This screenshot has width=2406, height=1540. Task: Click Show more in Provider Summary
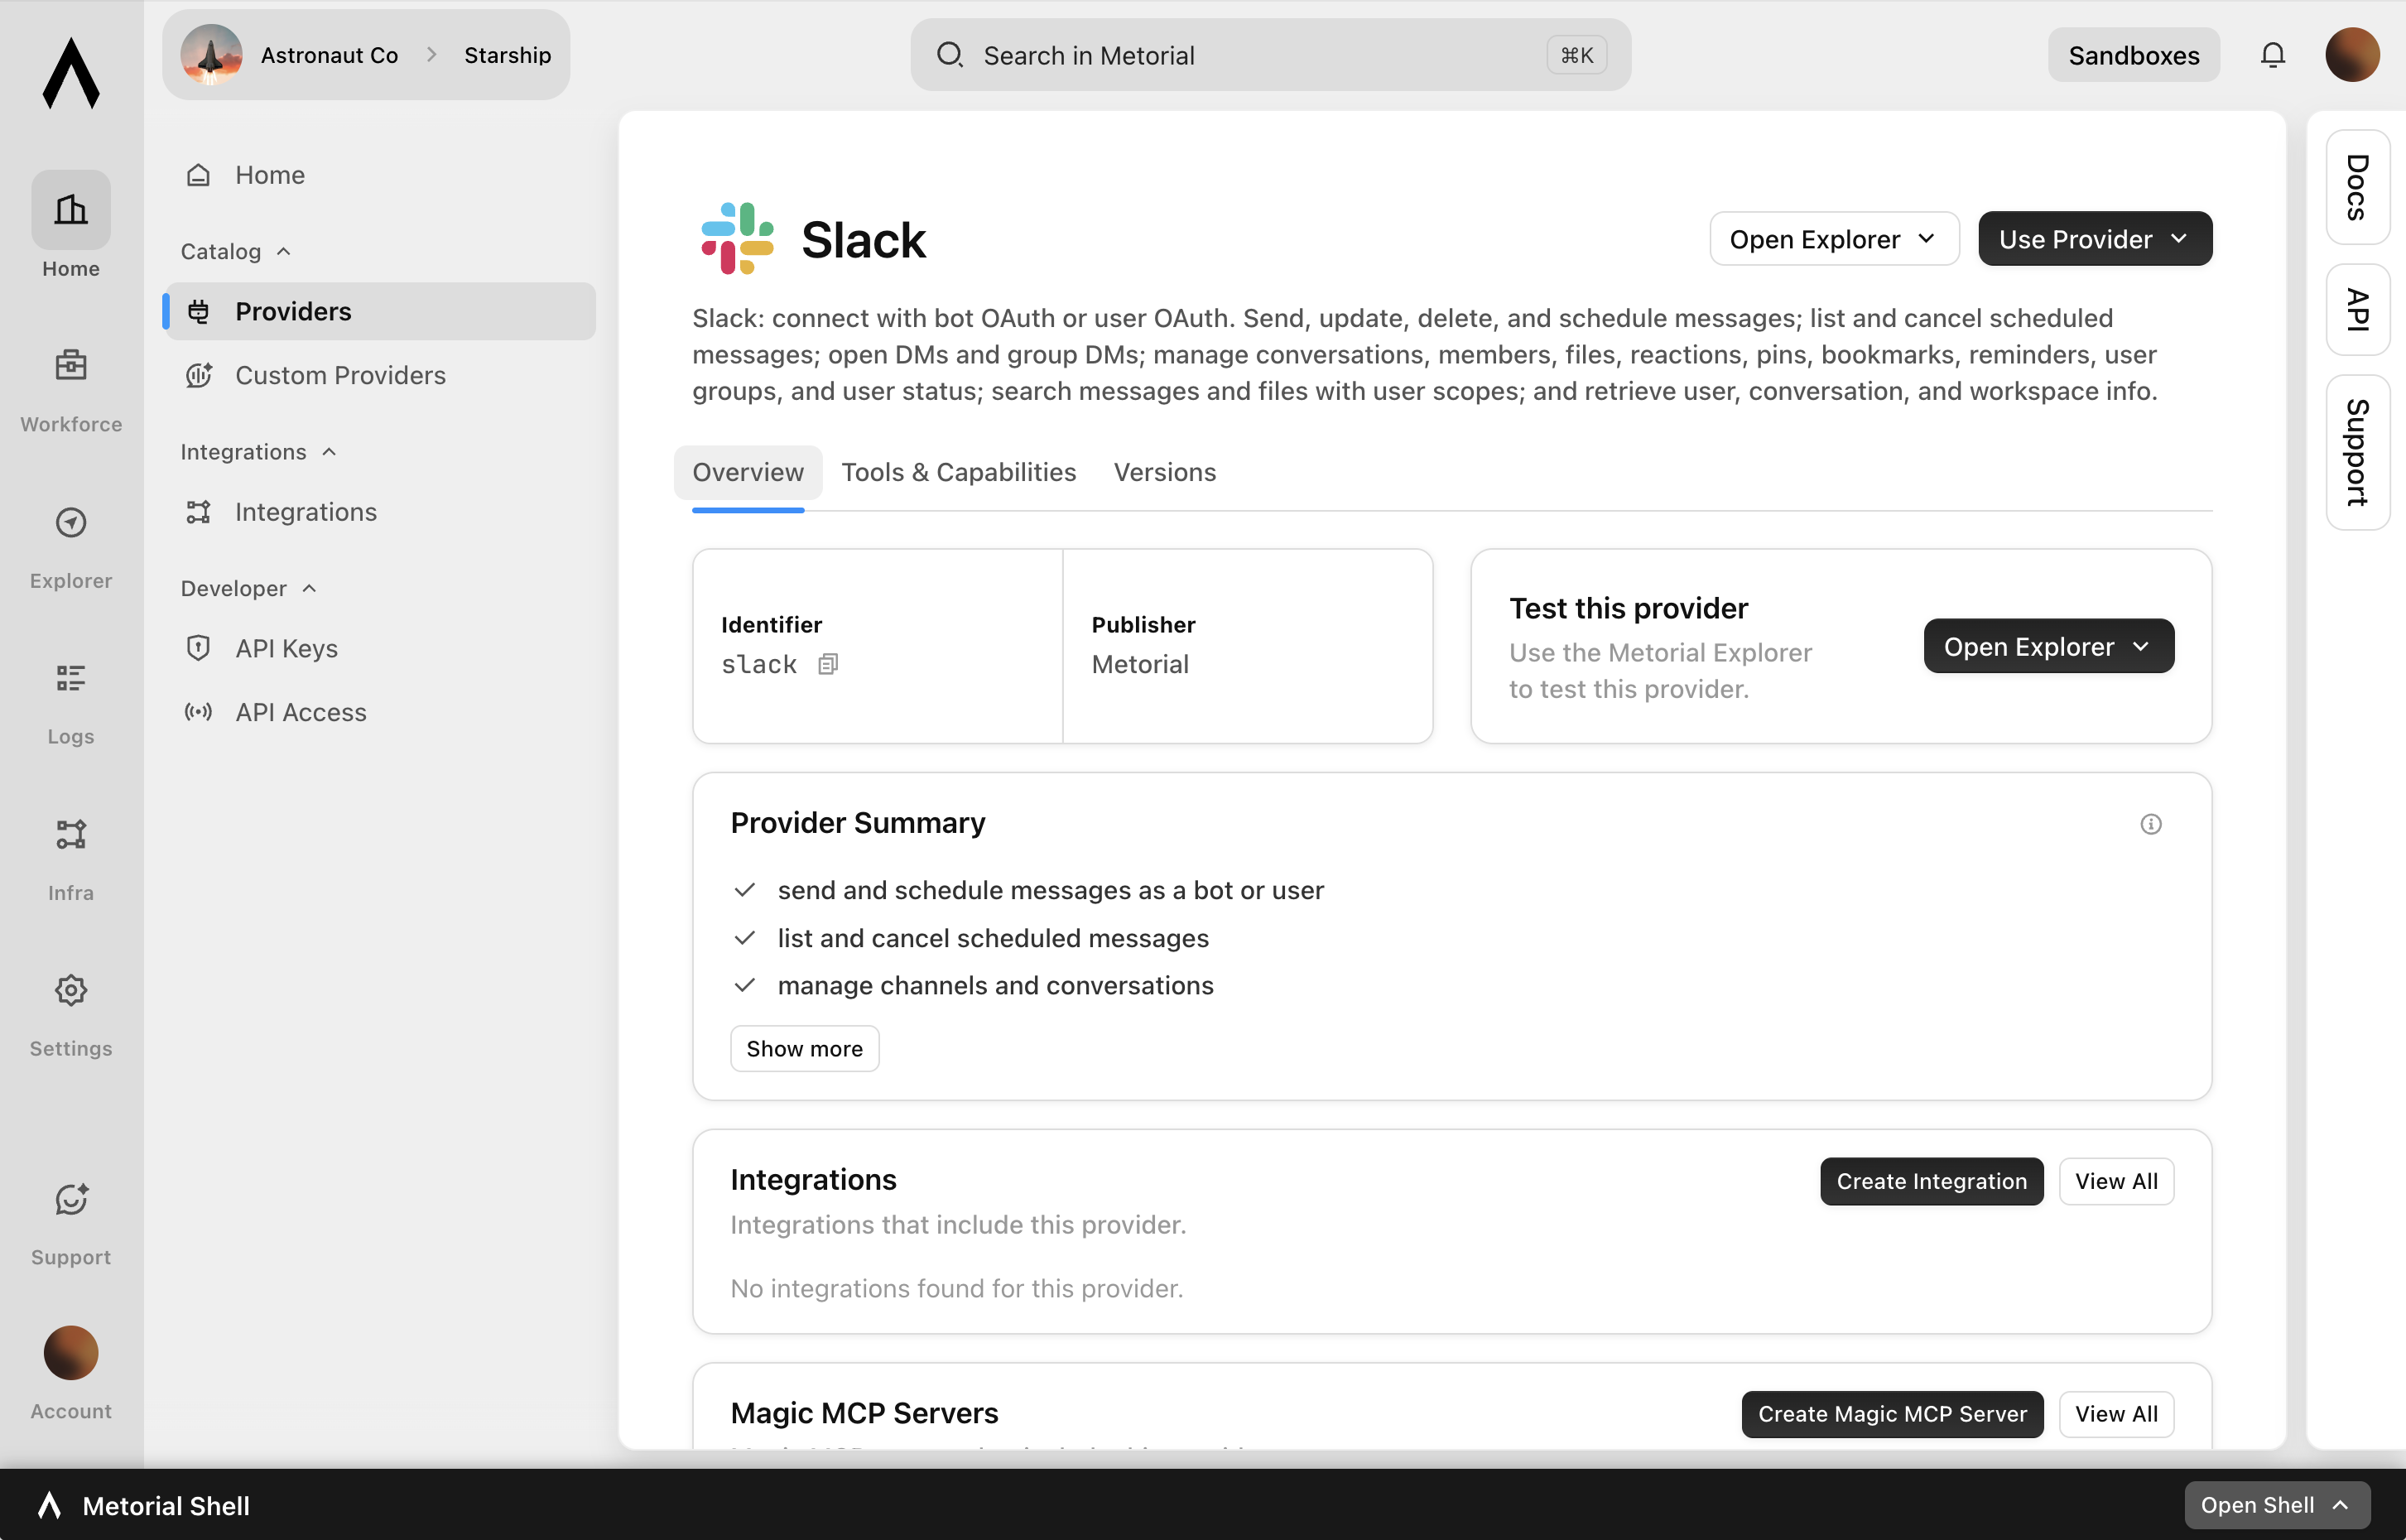tap(804, 1048)
